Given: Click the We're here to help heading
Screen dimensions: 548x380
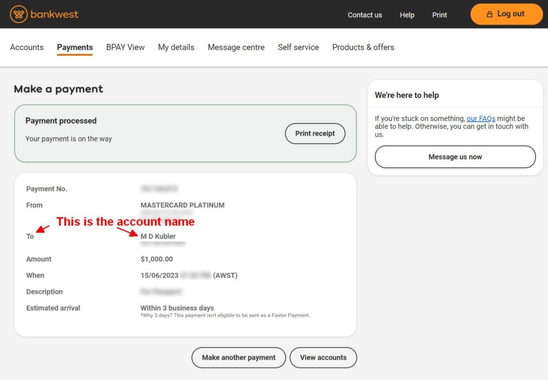Looking at the screenshot, I should (x=407, y=95).
